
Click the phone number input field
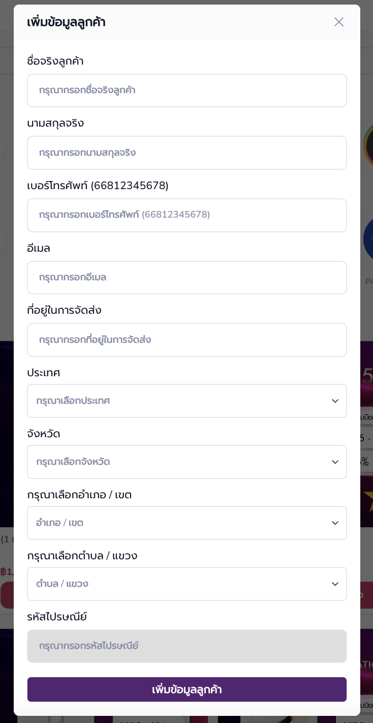187,215
